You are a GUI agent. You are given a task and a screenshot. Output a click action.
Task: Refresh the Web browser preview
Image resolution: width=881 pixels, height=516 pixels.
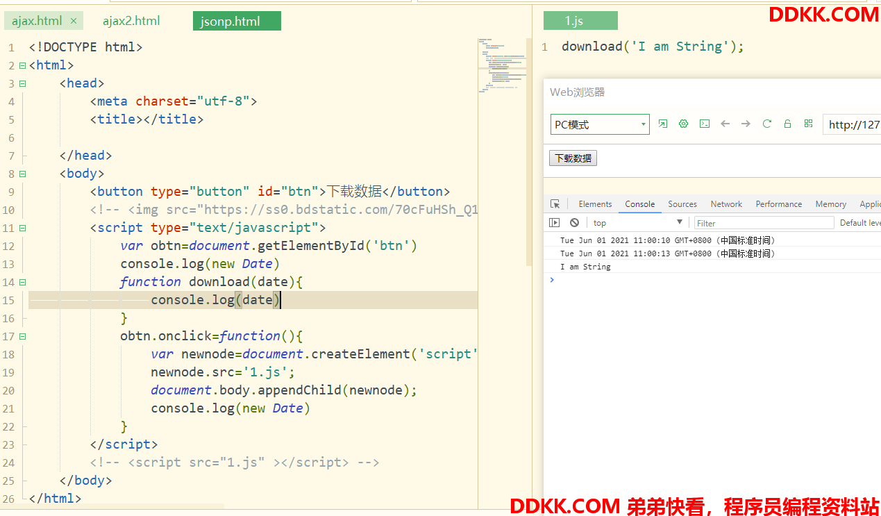767,124
